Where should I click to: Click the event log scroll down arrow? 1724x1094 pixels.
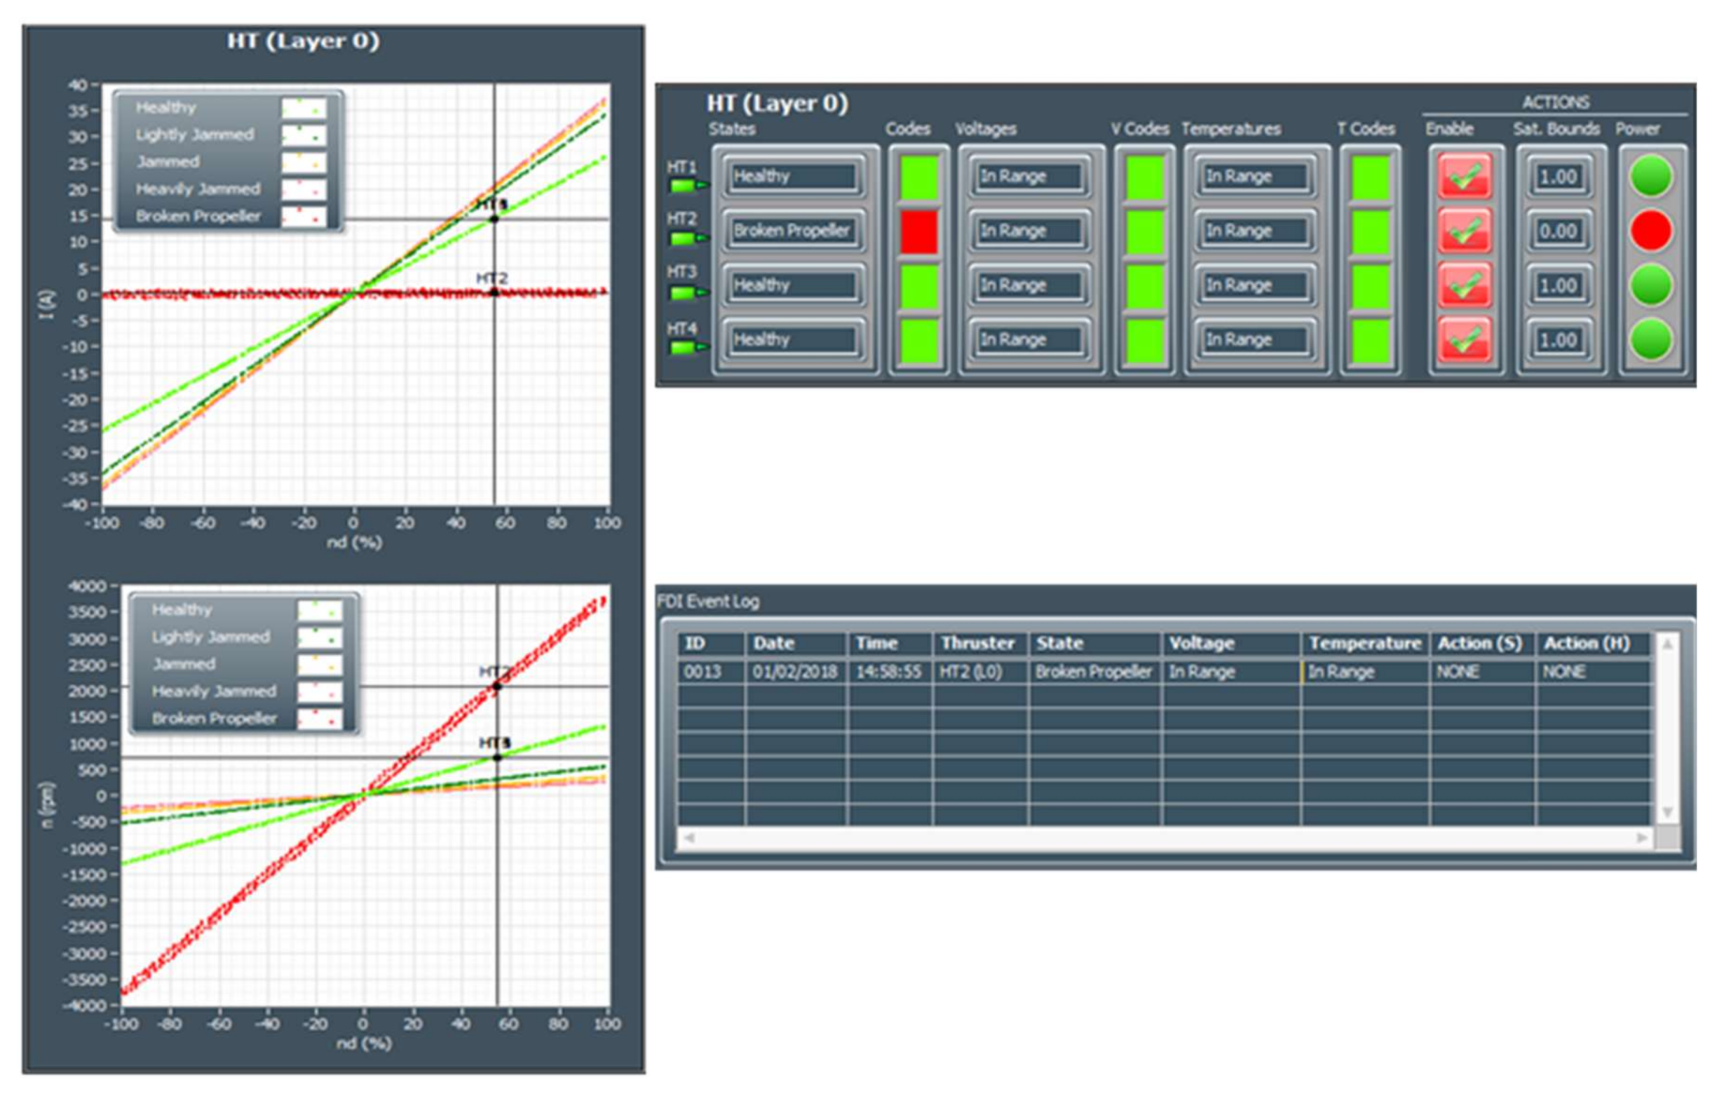[x=1667, y=812]
